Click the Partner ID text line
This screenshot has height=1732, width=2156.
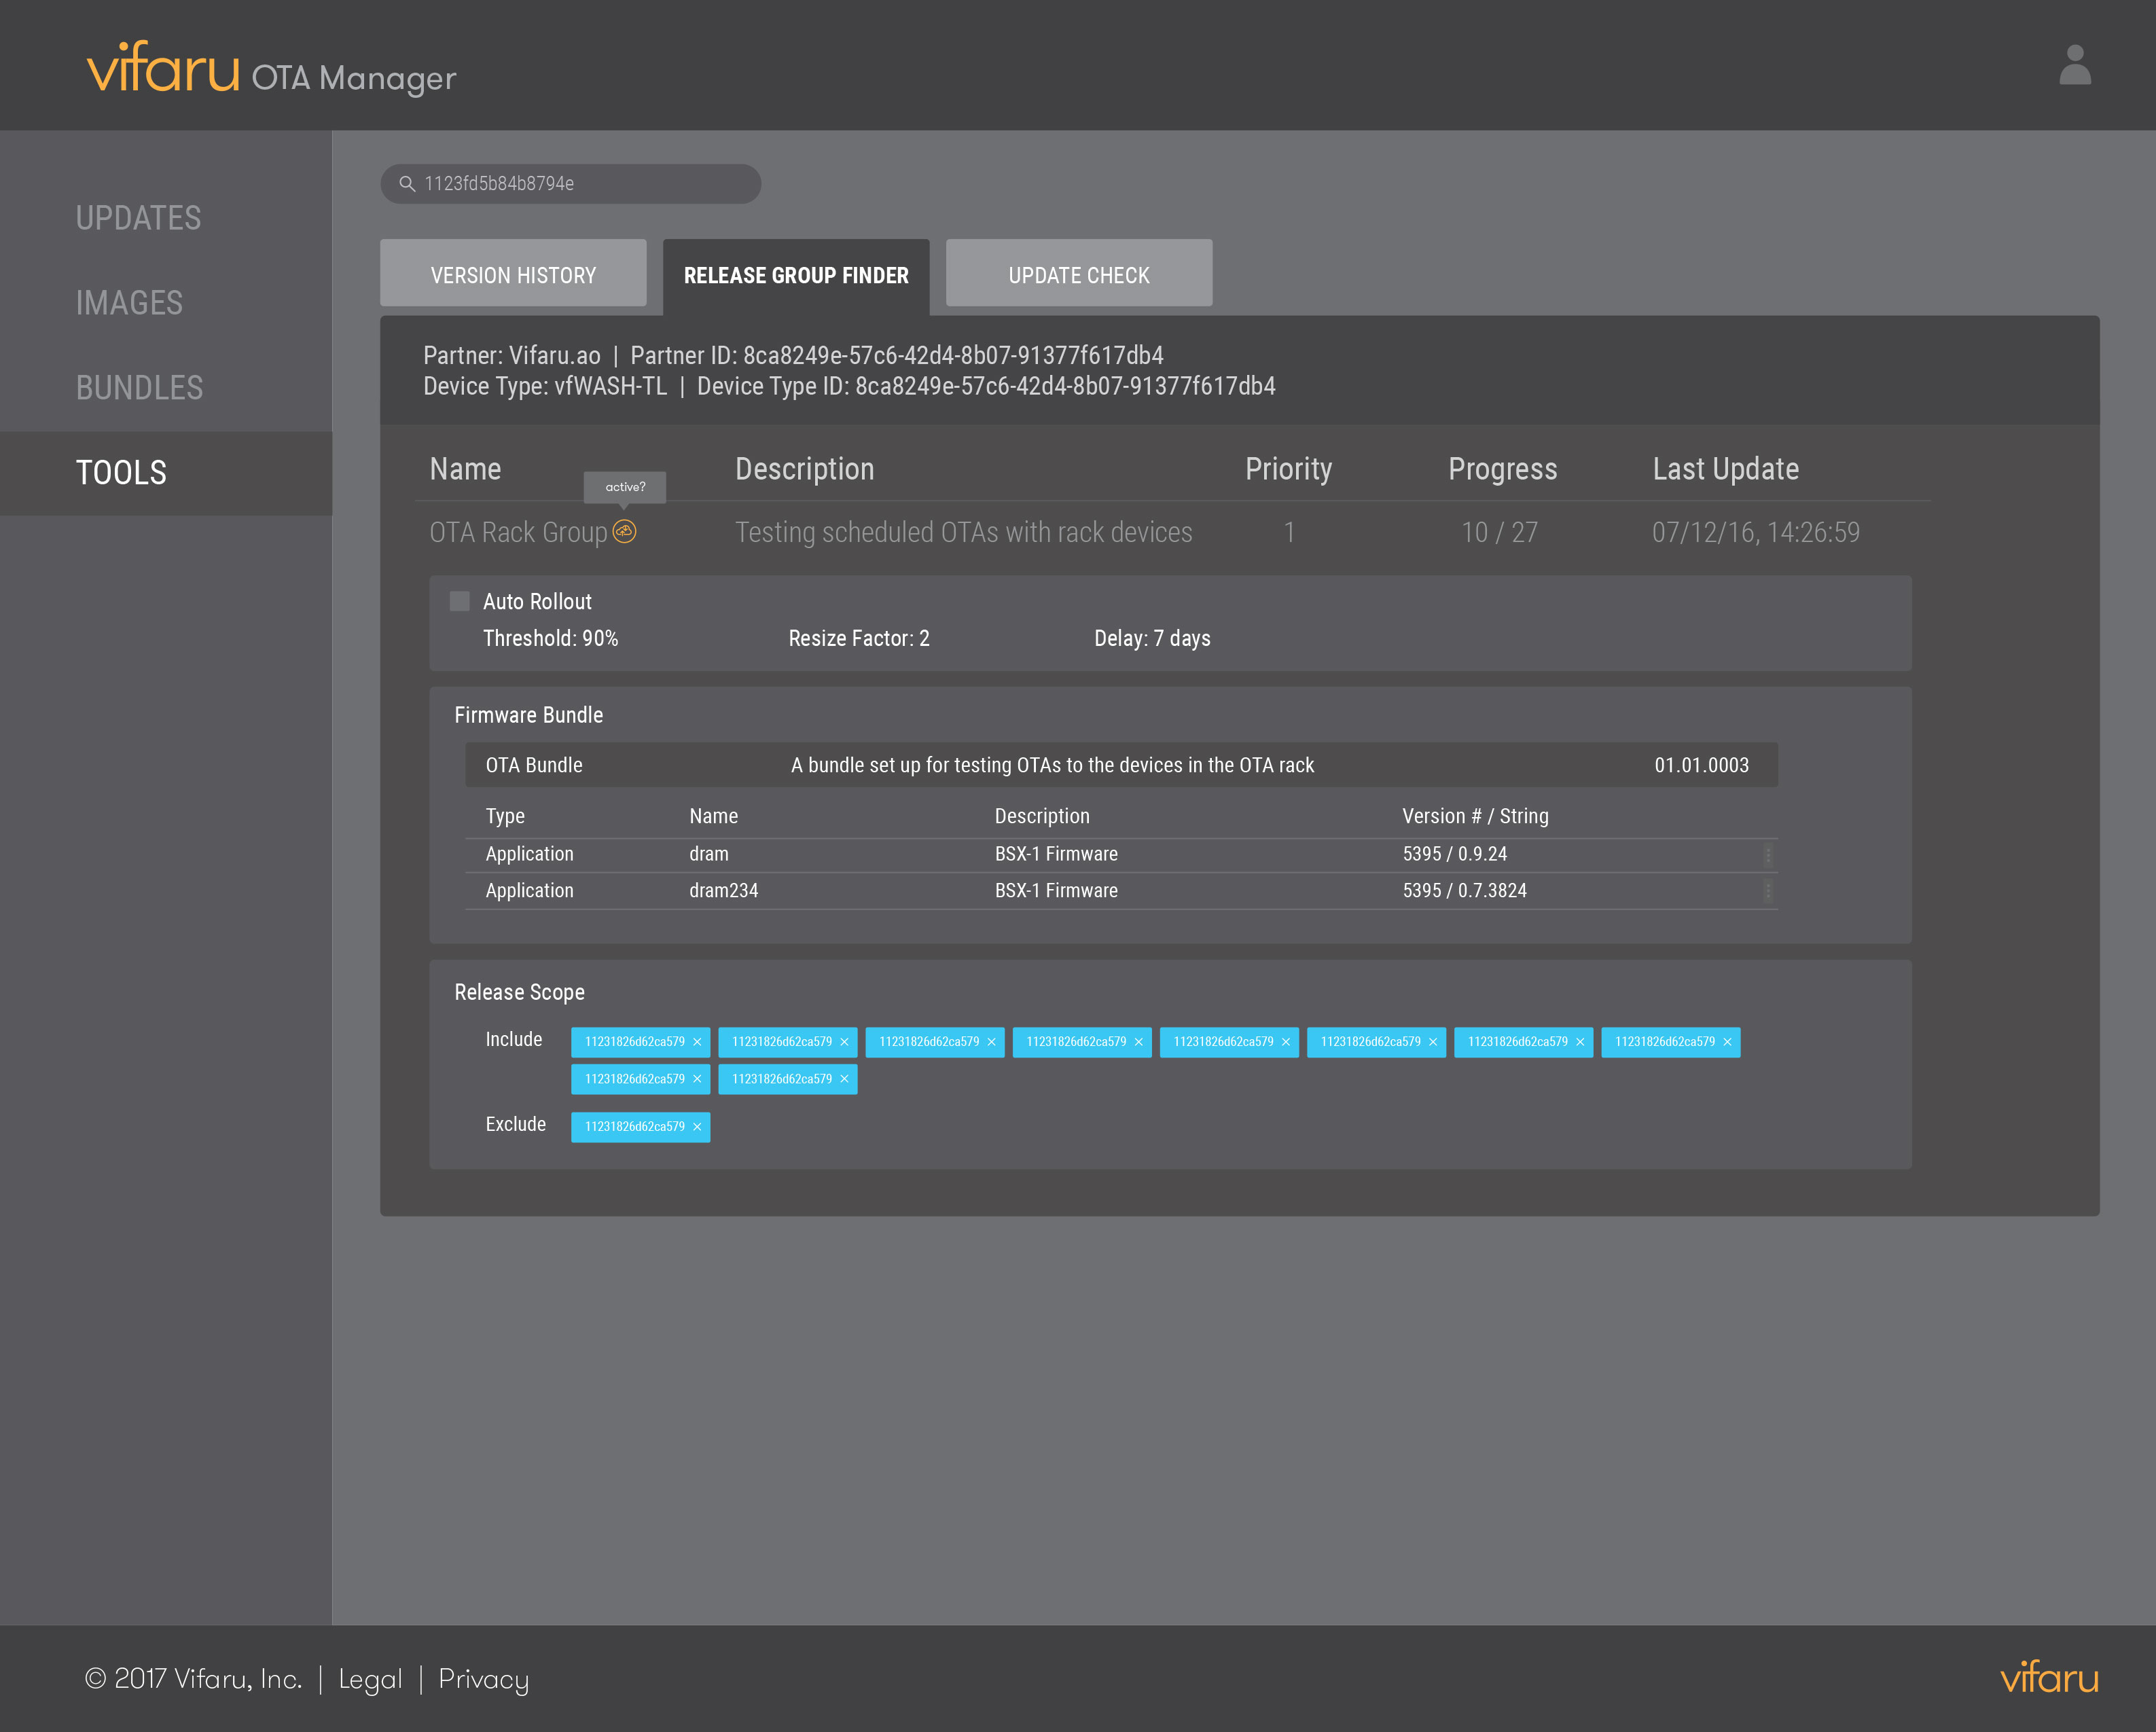tap(897, 355)
